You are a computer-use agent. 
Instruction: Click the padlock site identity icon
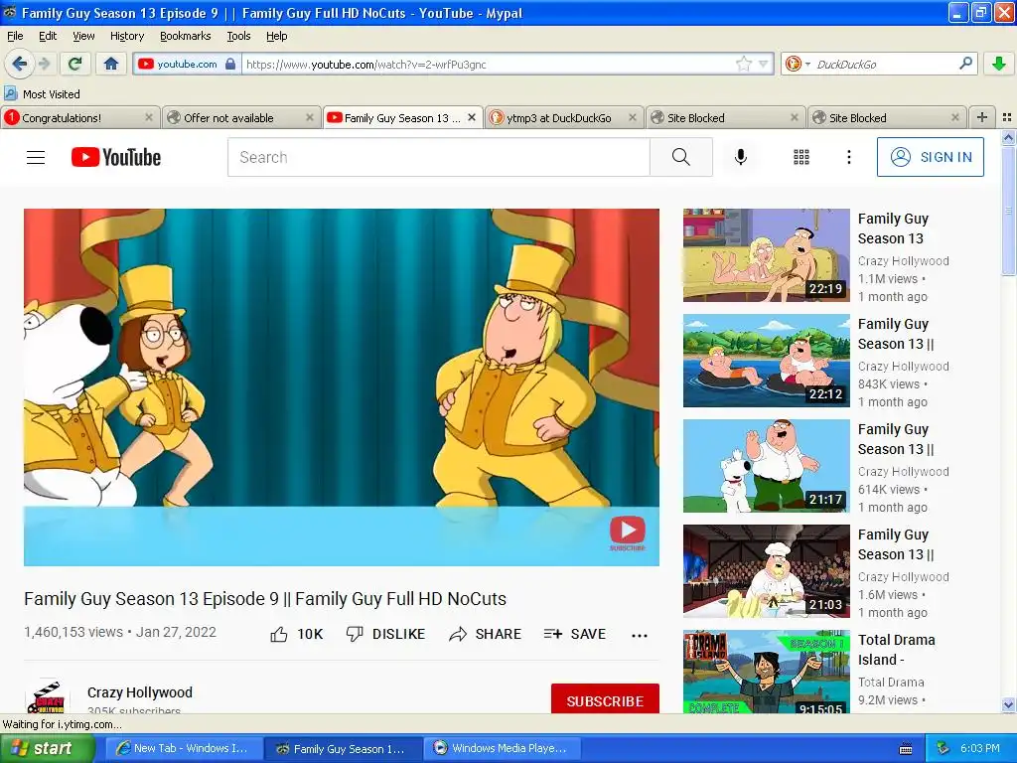click(230, 64)
